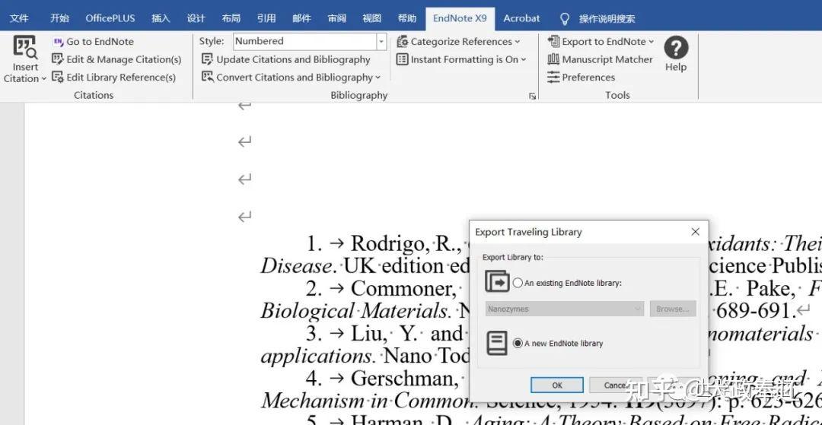This screenshot has width=822, height=425.
Task: Click the Help question mark icon
Action: coord(676,48)
